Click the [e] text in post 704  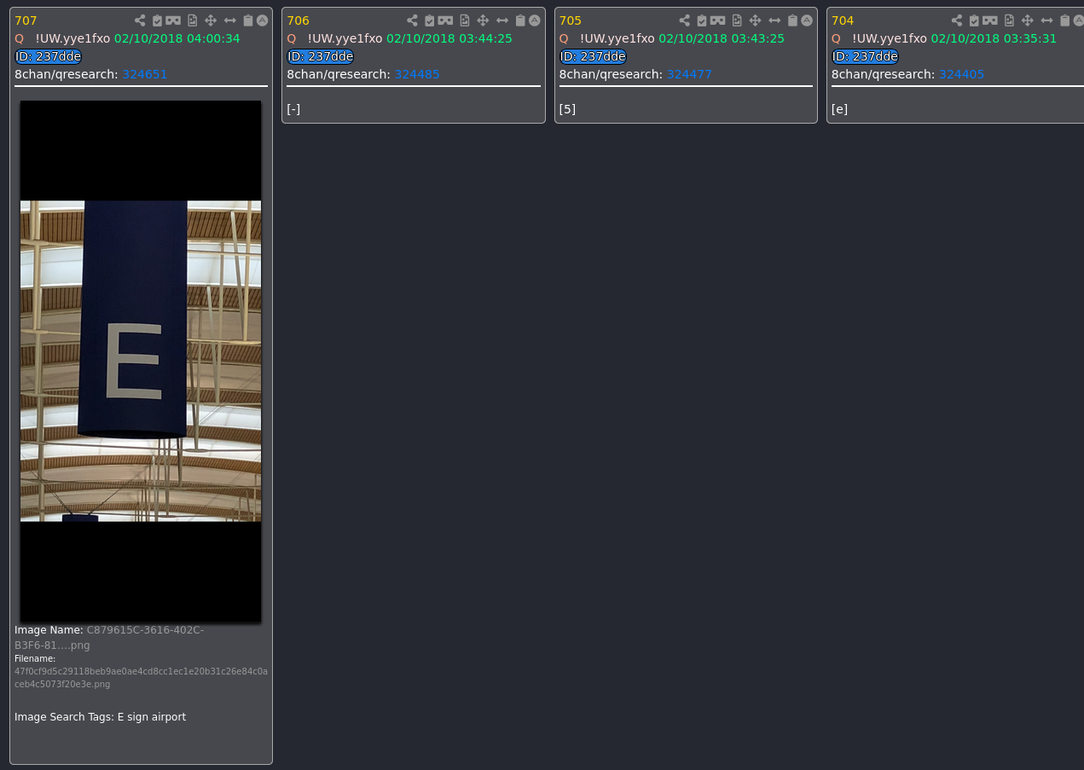pyautogui.click(x=839, y=109)
